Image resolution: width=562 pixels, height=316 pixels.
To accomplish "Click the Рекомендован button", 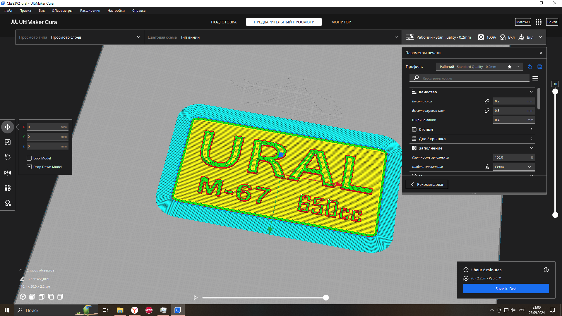I will (427, 184).
